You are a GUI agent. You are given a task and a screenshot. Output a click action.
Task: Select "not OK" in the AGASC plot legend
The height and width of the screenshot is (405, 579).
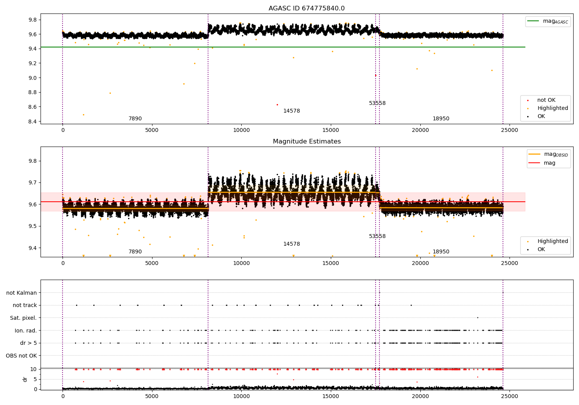pos(546,100)
